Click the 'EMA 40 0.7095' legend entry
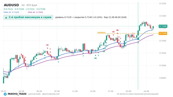The image size is (173, 97). [35, 12]
